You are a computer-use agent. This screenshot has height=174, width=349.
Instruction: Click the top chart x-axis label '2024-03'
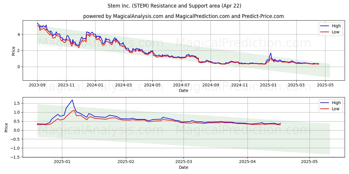123,85
